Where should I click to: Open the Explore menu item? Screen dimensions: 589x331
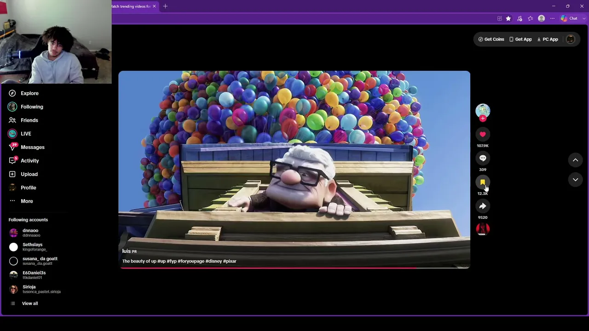(x=29, y=93)
